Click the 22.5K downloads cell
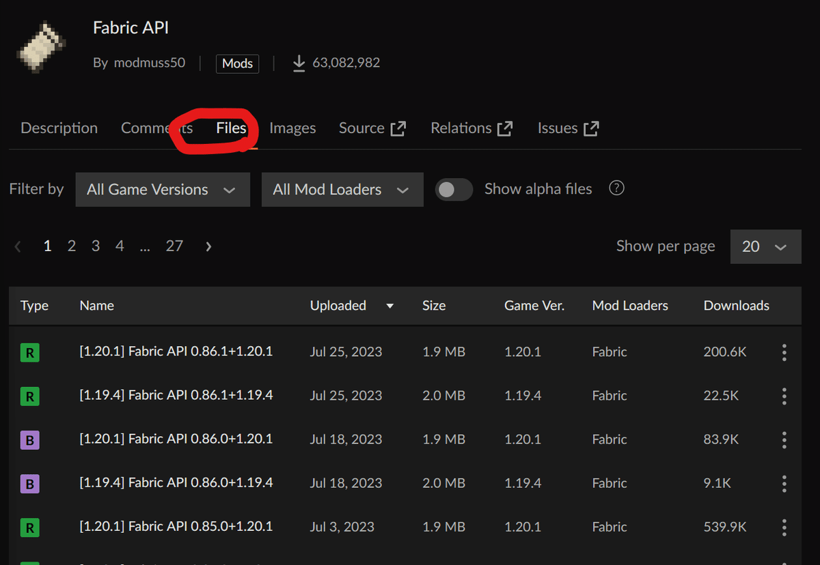This screenshot has width=820, height=565. pos(721,396)
